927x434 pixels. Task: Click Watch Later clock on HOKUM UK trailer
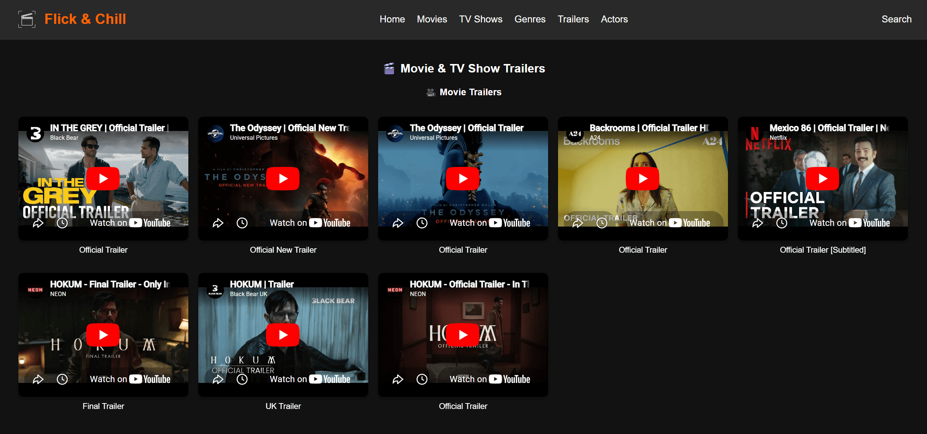[242, 379]
